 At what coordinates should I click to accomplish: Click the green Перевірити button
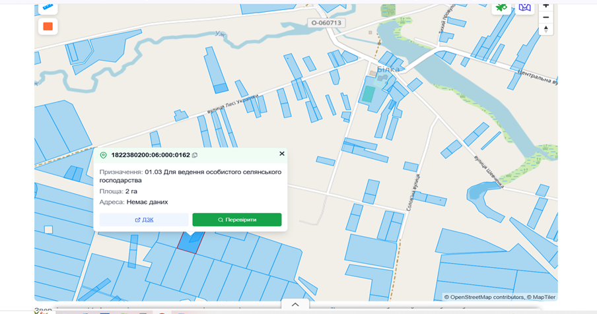[x=237, y=220]
